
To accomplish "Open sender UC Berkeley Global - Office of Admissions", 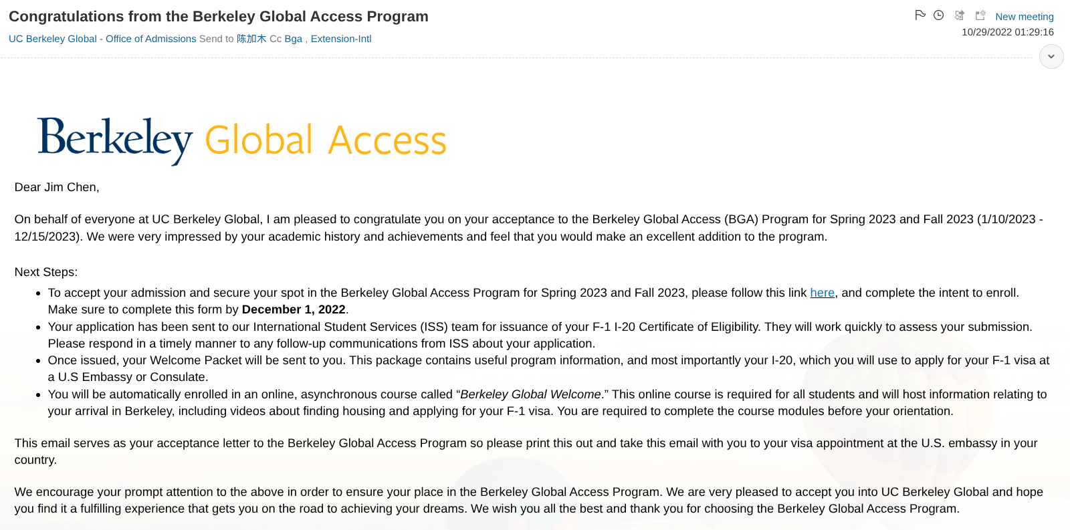I will click(x=102, y=39).
